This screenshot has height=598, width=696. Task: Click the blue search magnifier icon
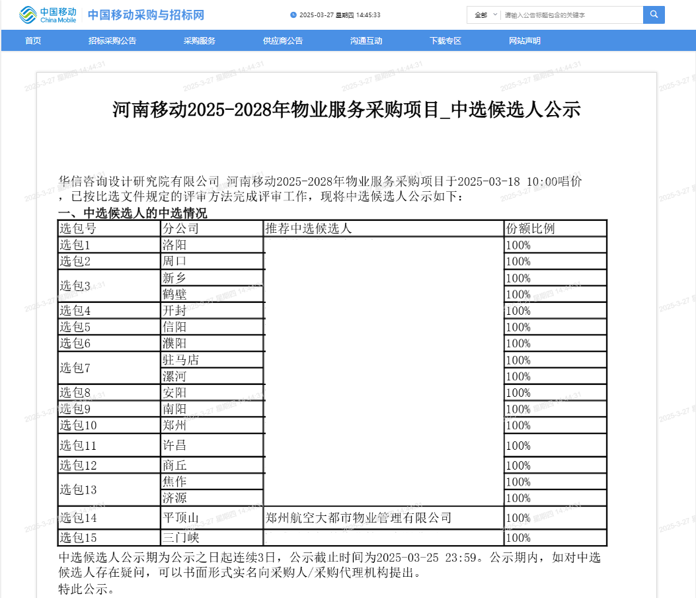point(653,15)
